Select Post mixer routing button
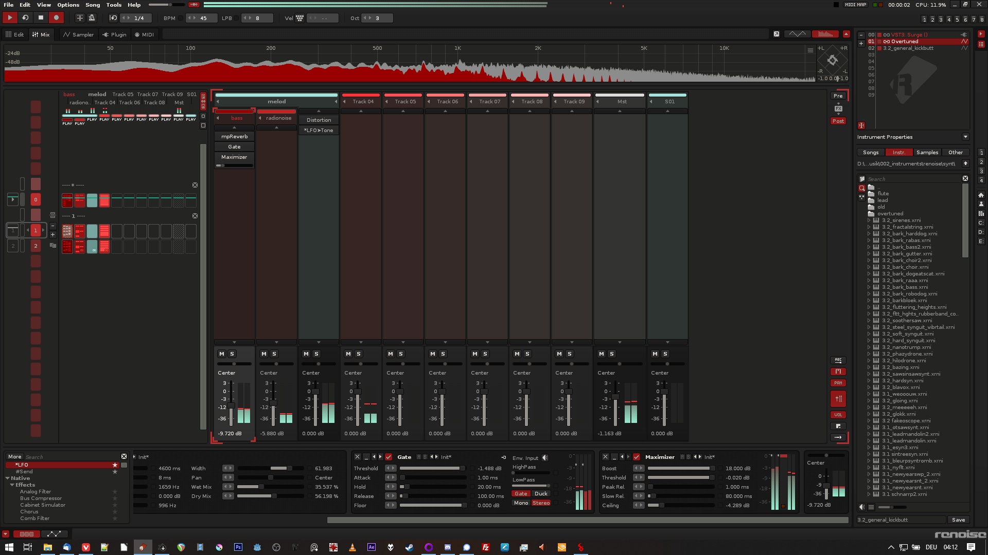This screenshot has height=555, width=988. click(x=838, y=121)
